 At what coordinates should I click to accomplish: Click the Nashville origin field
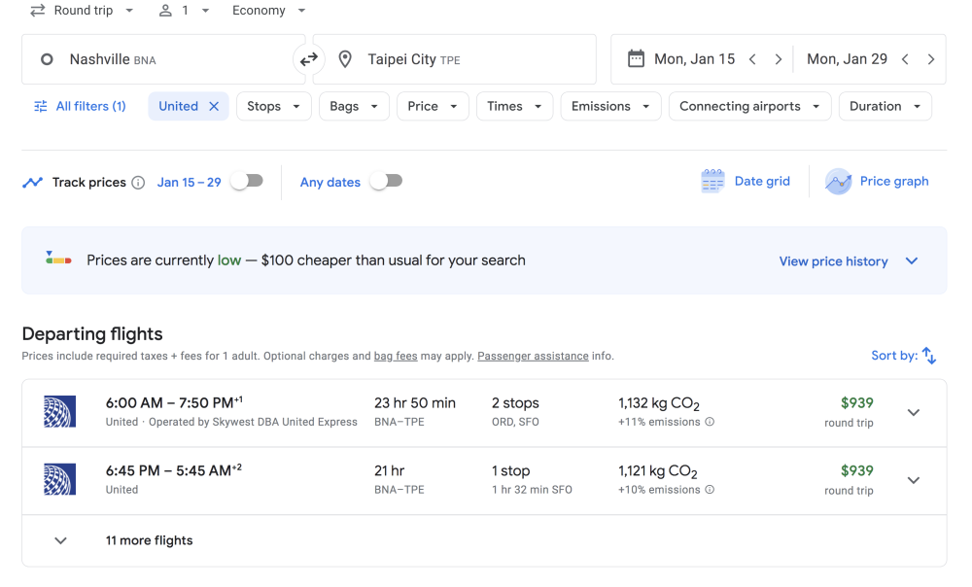[x=156, y=59]
